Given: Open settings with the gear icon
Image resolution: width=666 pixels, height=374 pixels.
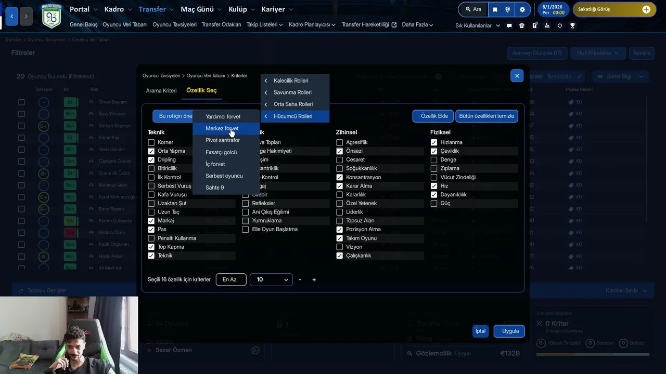Looking at the screenshot, I should click(x=522, y=9).
